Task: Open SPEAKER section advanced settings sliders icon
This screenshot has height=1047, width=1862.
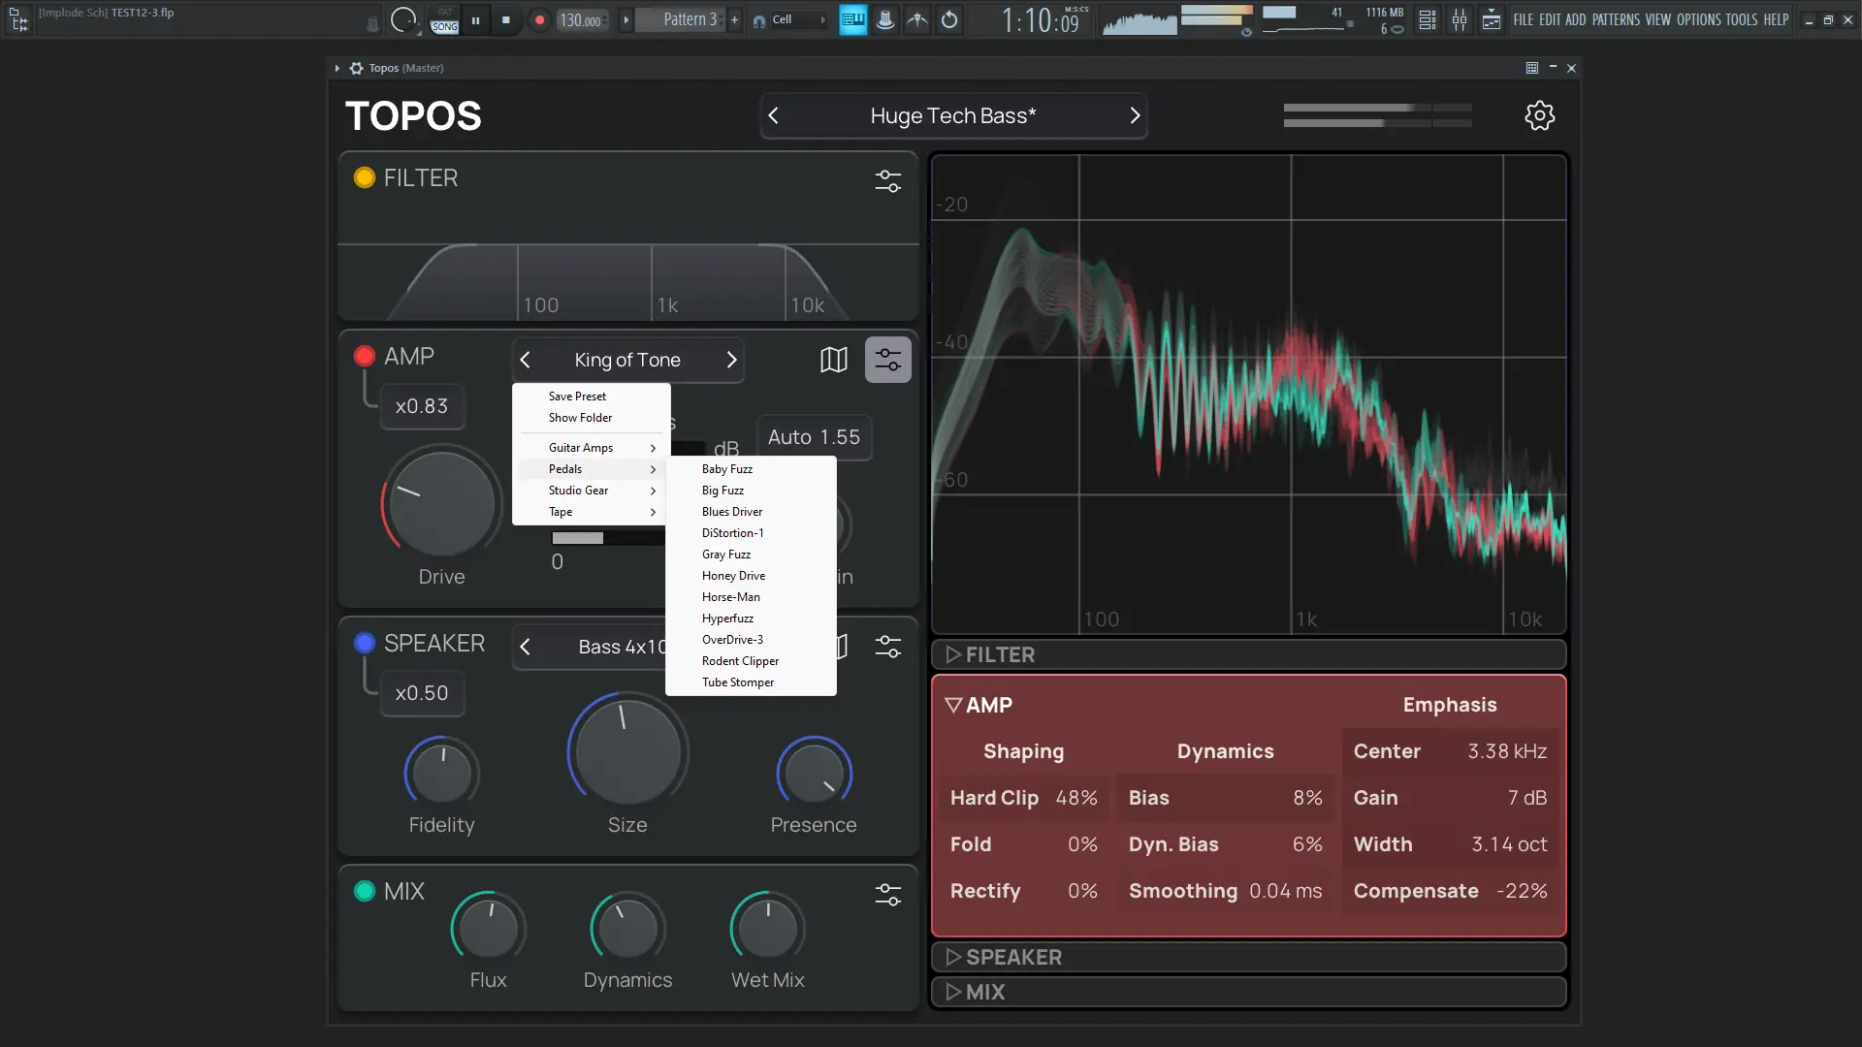Action: 887,647
